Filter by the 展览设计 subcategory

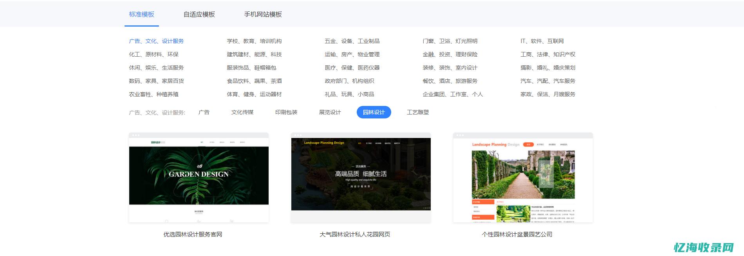point(330,112)
